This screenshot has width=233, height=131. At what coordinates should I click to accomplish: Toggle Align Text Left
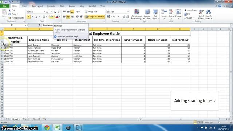click(64, 17)
